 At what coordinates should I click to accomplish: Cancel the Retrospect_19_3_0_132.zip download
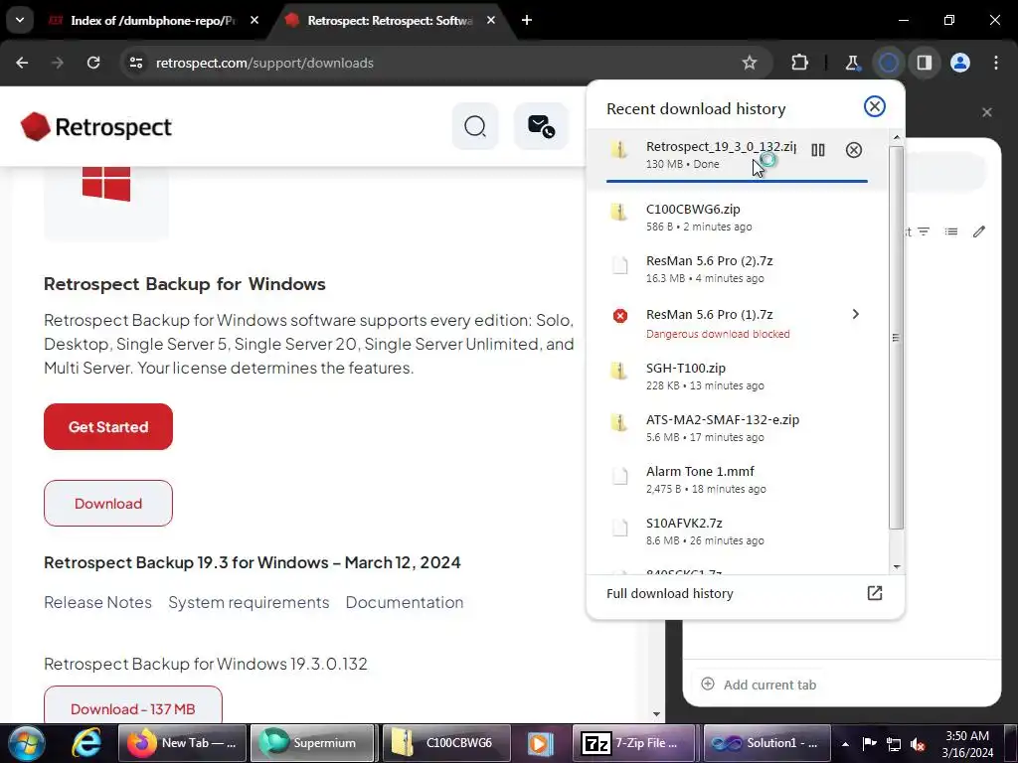click(854, 151)
